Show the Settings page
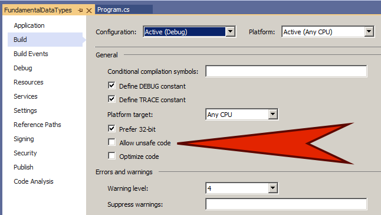Viewport: 381px width, 215px height. pos(25,110)
